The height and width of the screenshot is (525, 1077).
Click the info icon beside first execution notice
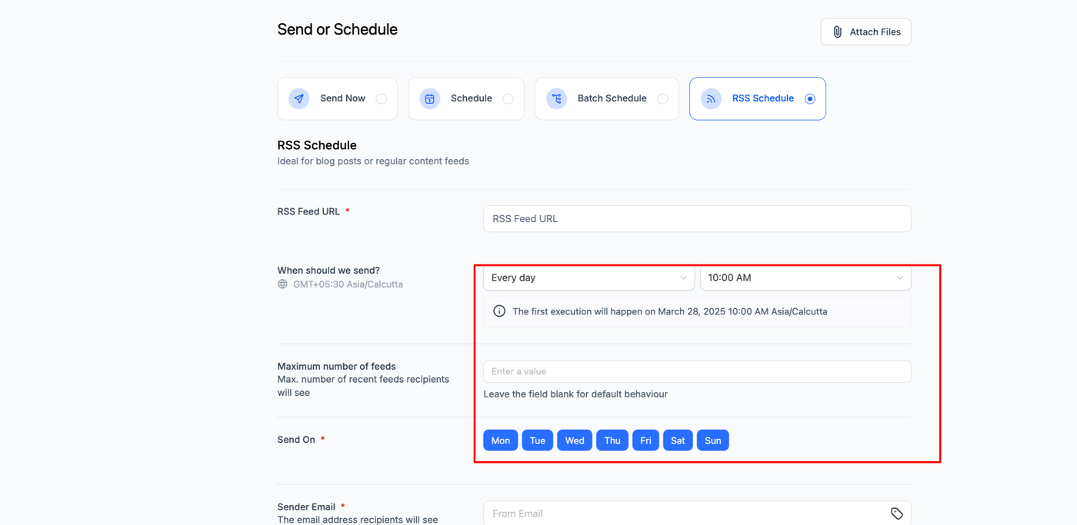[x=499, y=311]
